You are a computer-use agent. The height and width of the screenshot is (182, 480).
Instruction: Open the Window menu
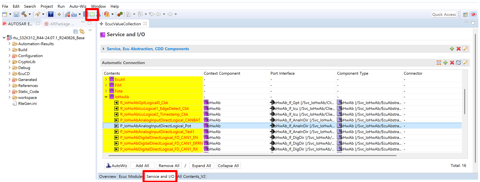98,6
